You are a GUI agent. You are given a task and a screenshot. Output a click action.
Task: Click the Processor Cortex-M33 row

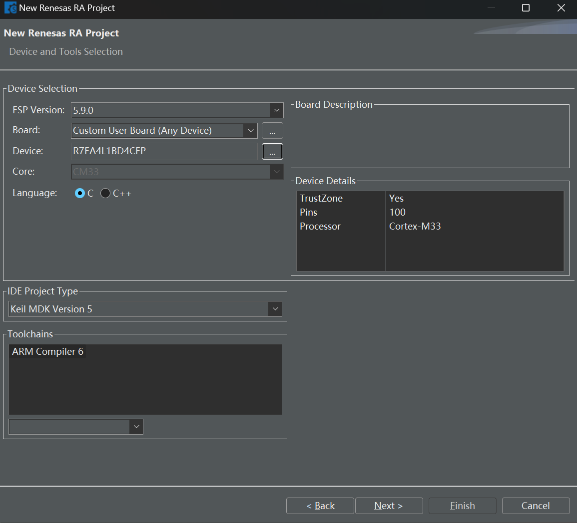430,226
